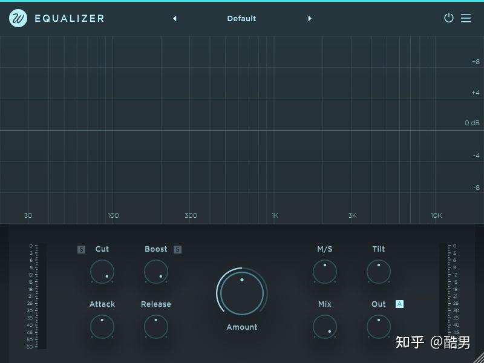
Task: Toggle the S button next to Cut
Action: coord(81,249)
